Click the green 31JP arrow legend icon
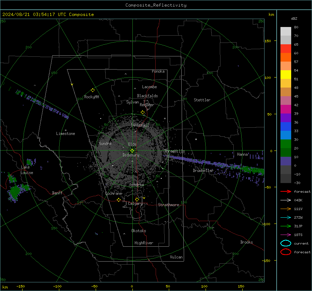 pyautogui.click(x=286, y=226)
